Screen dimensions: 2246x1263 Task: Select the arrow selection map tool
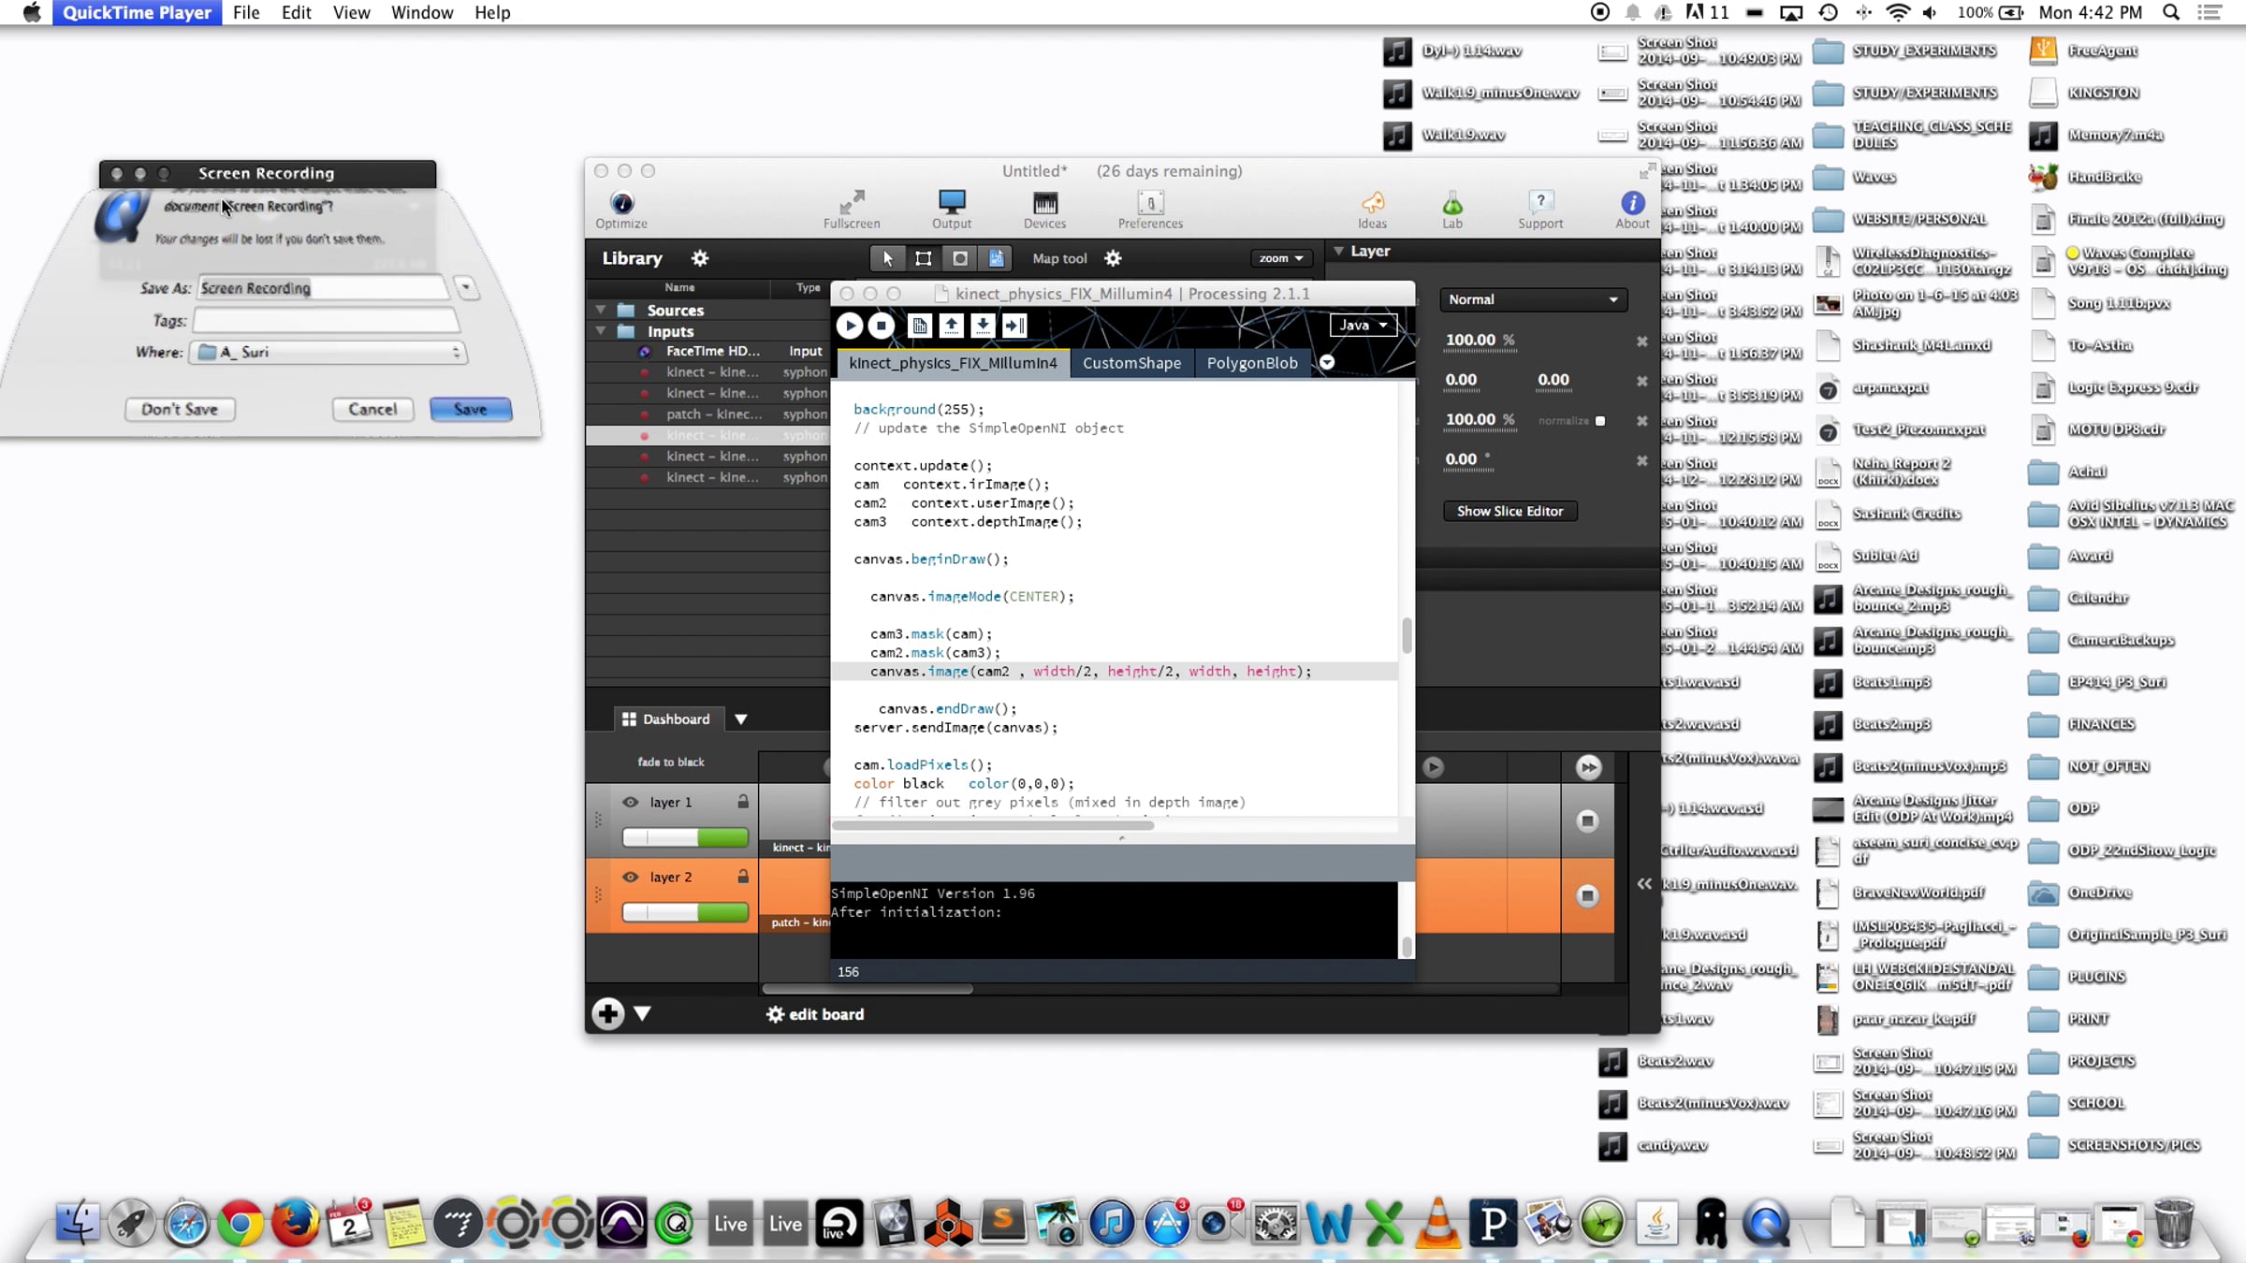pyautogui.click(x=887, y=258)
